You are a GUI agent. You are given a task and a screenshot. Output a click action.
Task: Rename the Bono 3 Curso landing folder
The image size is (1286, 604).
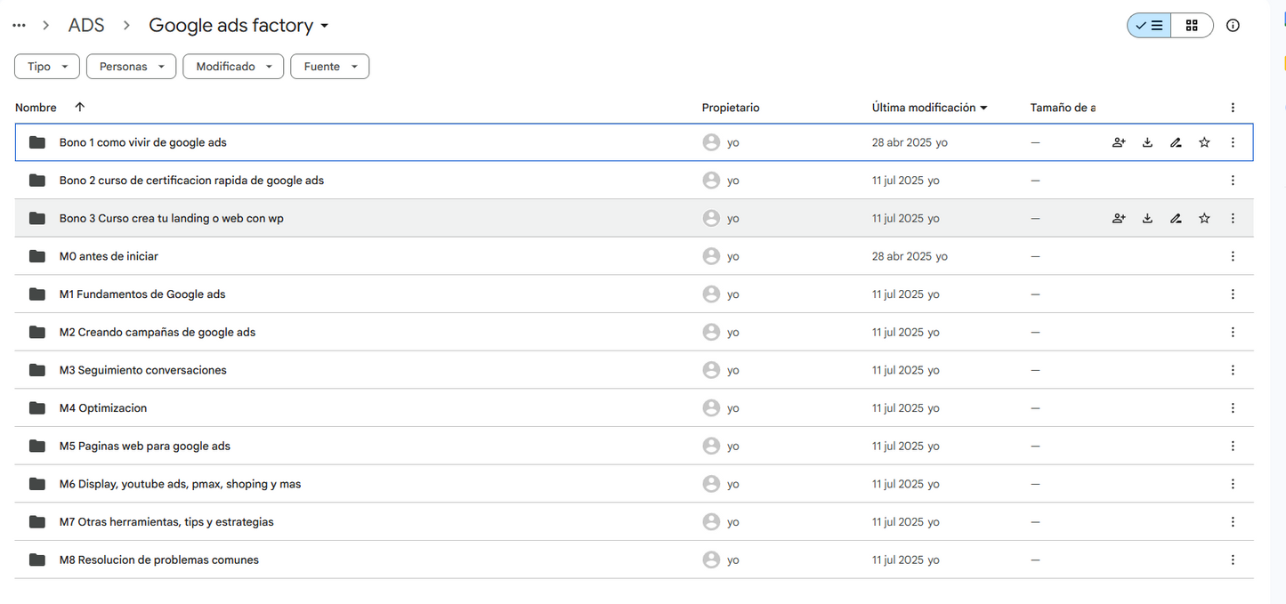pyautogui.click(x=1176, y=218)
